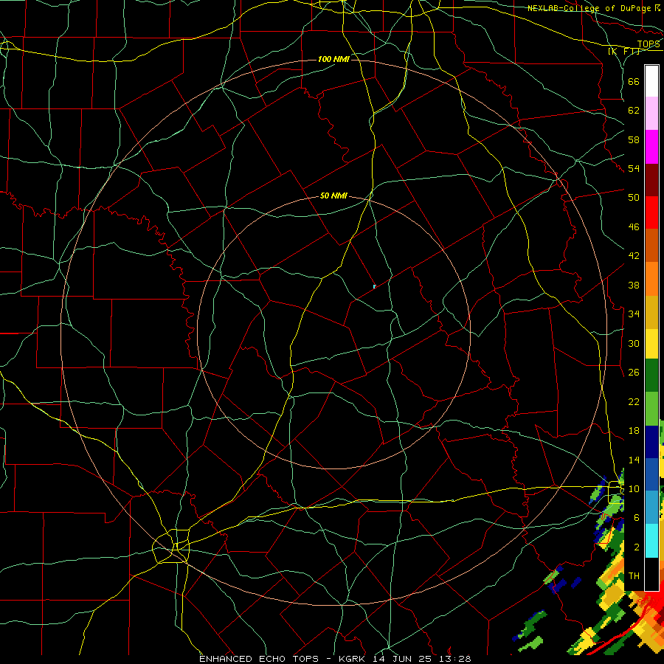Click the dark green legend swatch
The height and width of the screenshot is (664, 664).
tap(651, 376)
